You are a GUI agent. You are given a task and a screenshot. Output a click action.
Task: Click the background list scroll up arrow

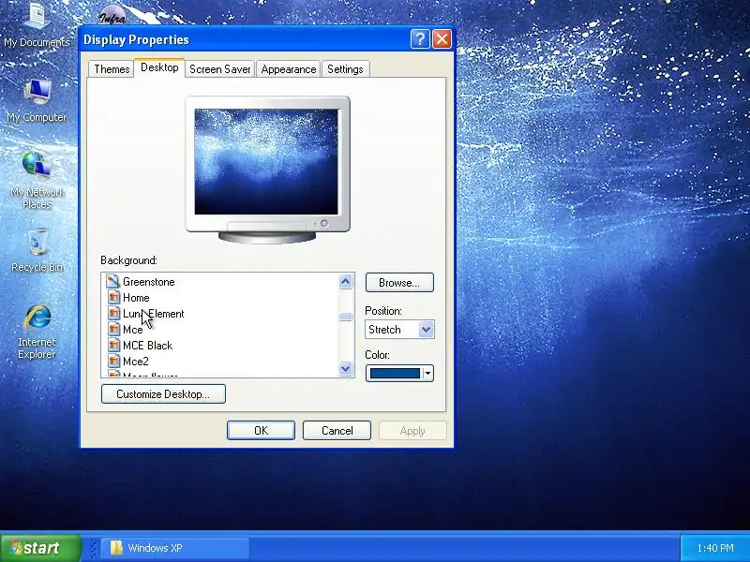point(345,282)
